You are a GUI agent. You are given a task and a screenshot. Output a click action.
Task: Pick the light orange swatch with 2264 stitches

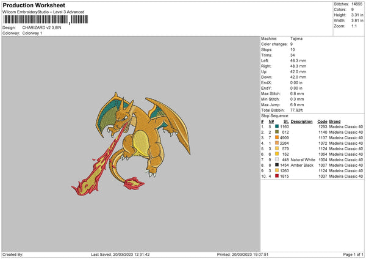click(x=277, y=143)
